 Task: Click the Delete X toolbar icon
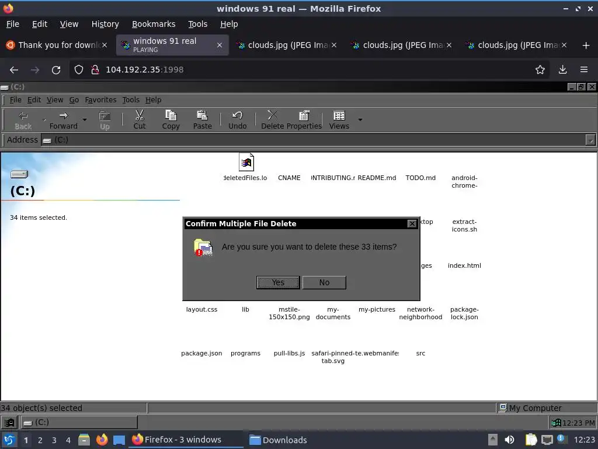coord(272,115)
